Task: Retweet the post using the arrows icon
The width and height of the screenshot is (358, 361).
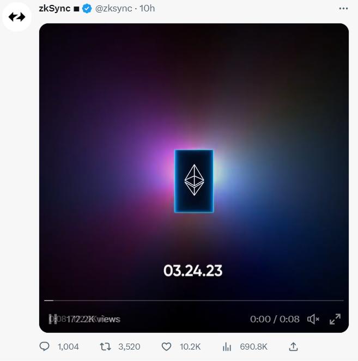Action: tap(106, 347)
